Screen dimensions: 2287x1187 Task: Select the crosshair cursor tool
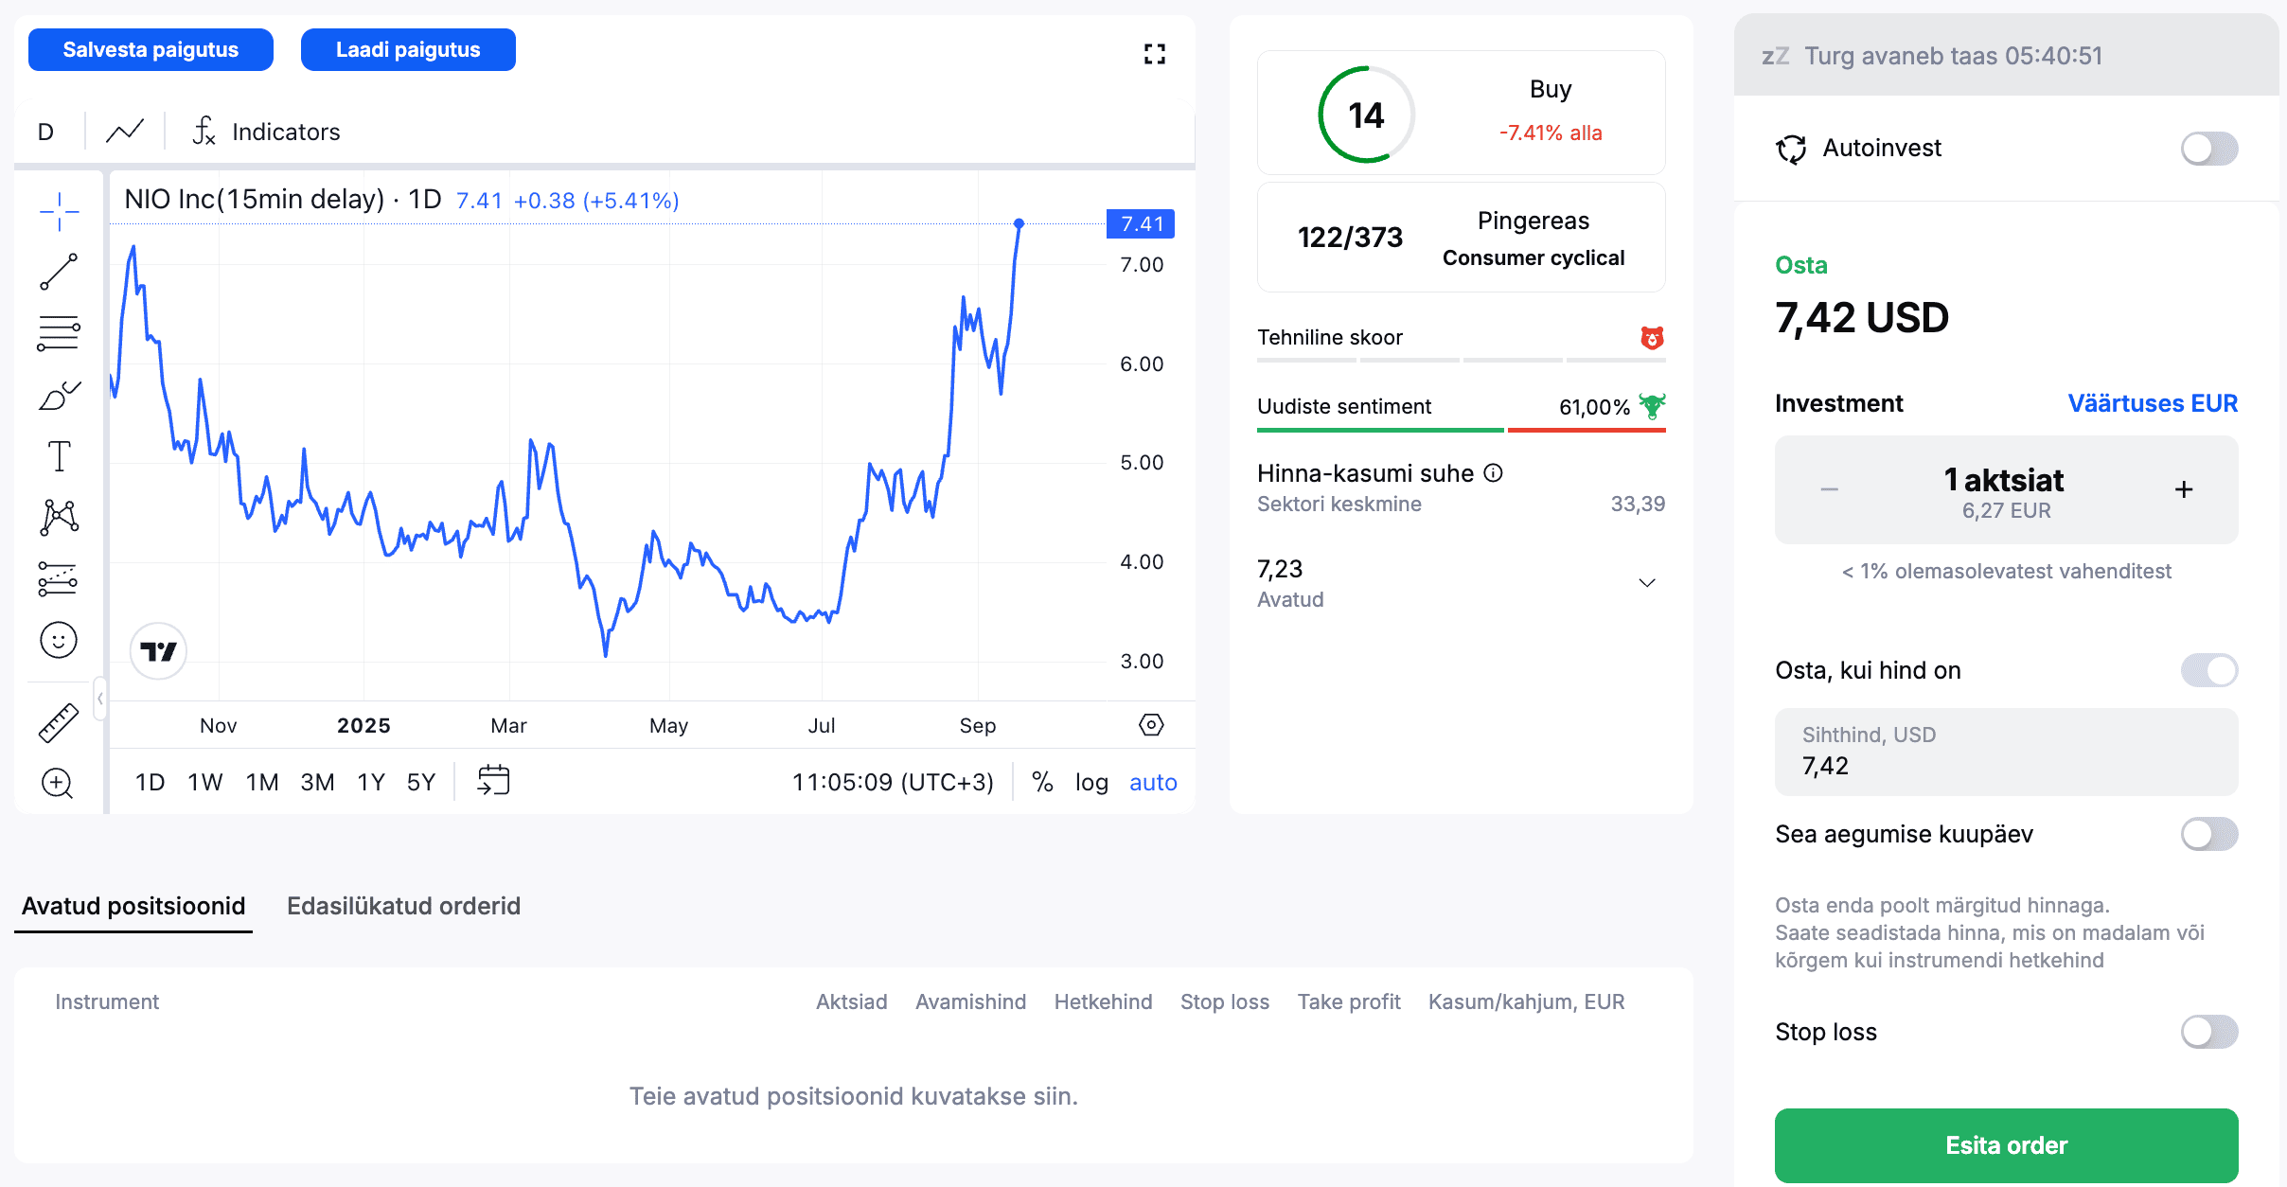click(59, 211)
